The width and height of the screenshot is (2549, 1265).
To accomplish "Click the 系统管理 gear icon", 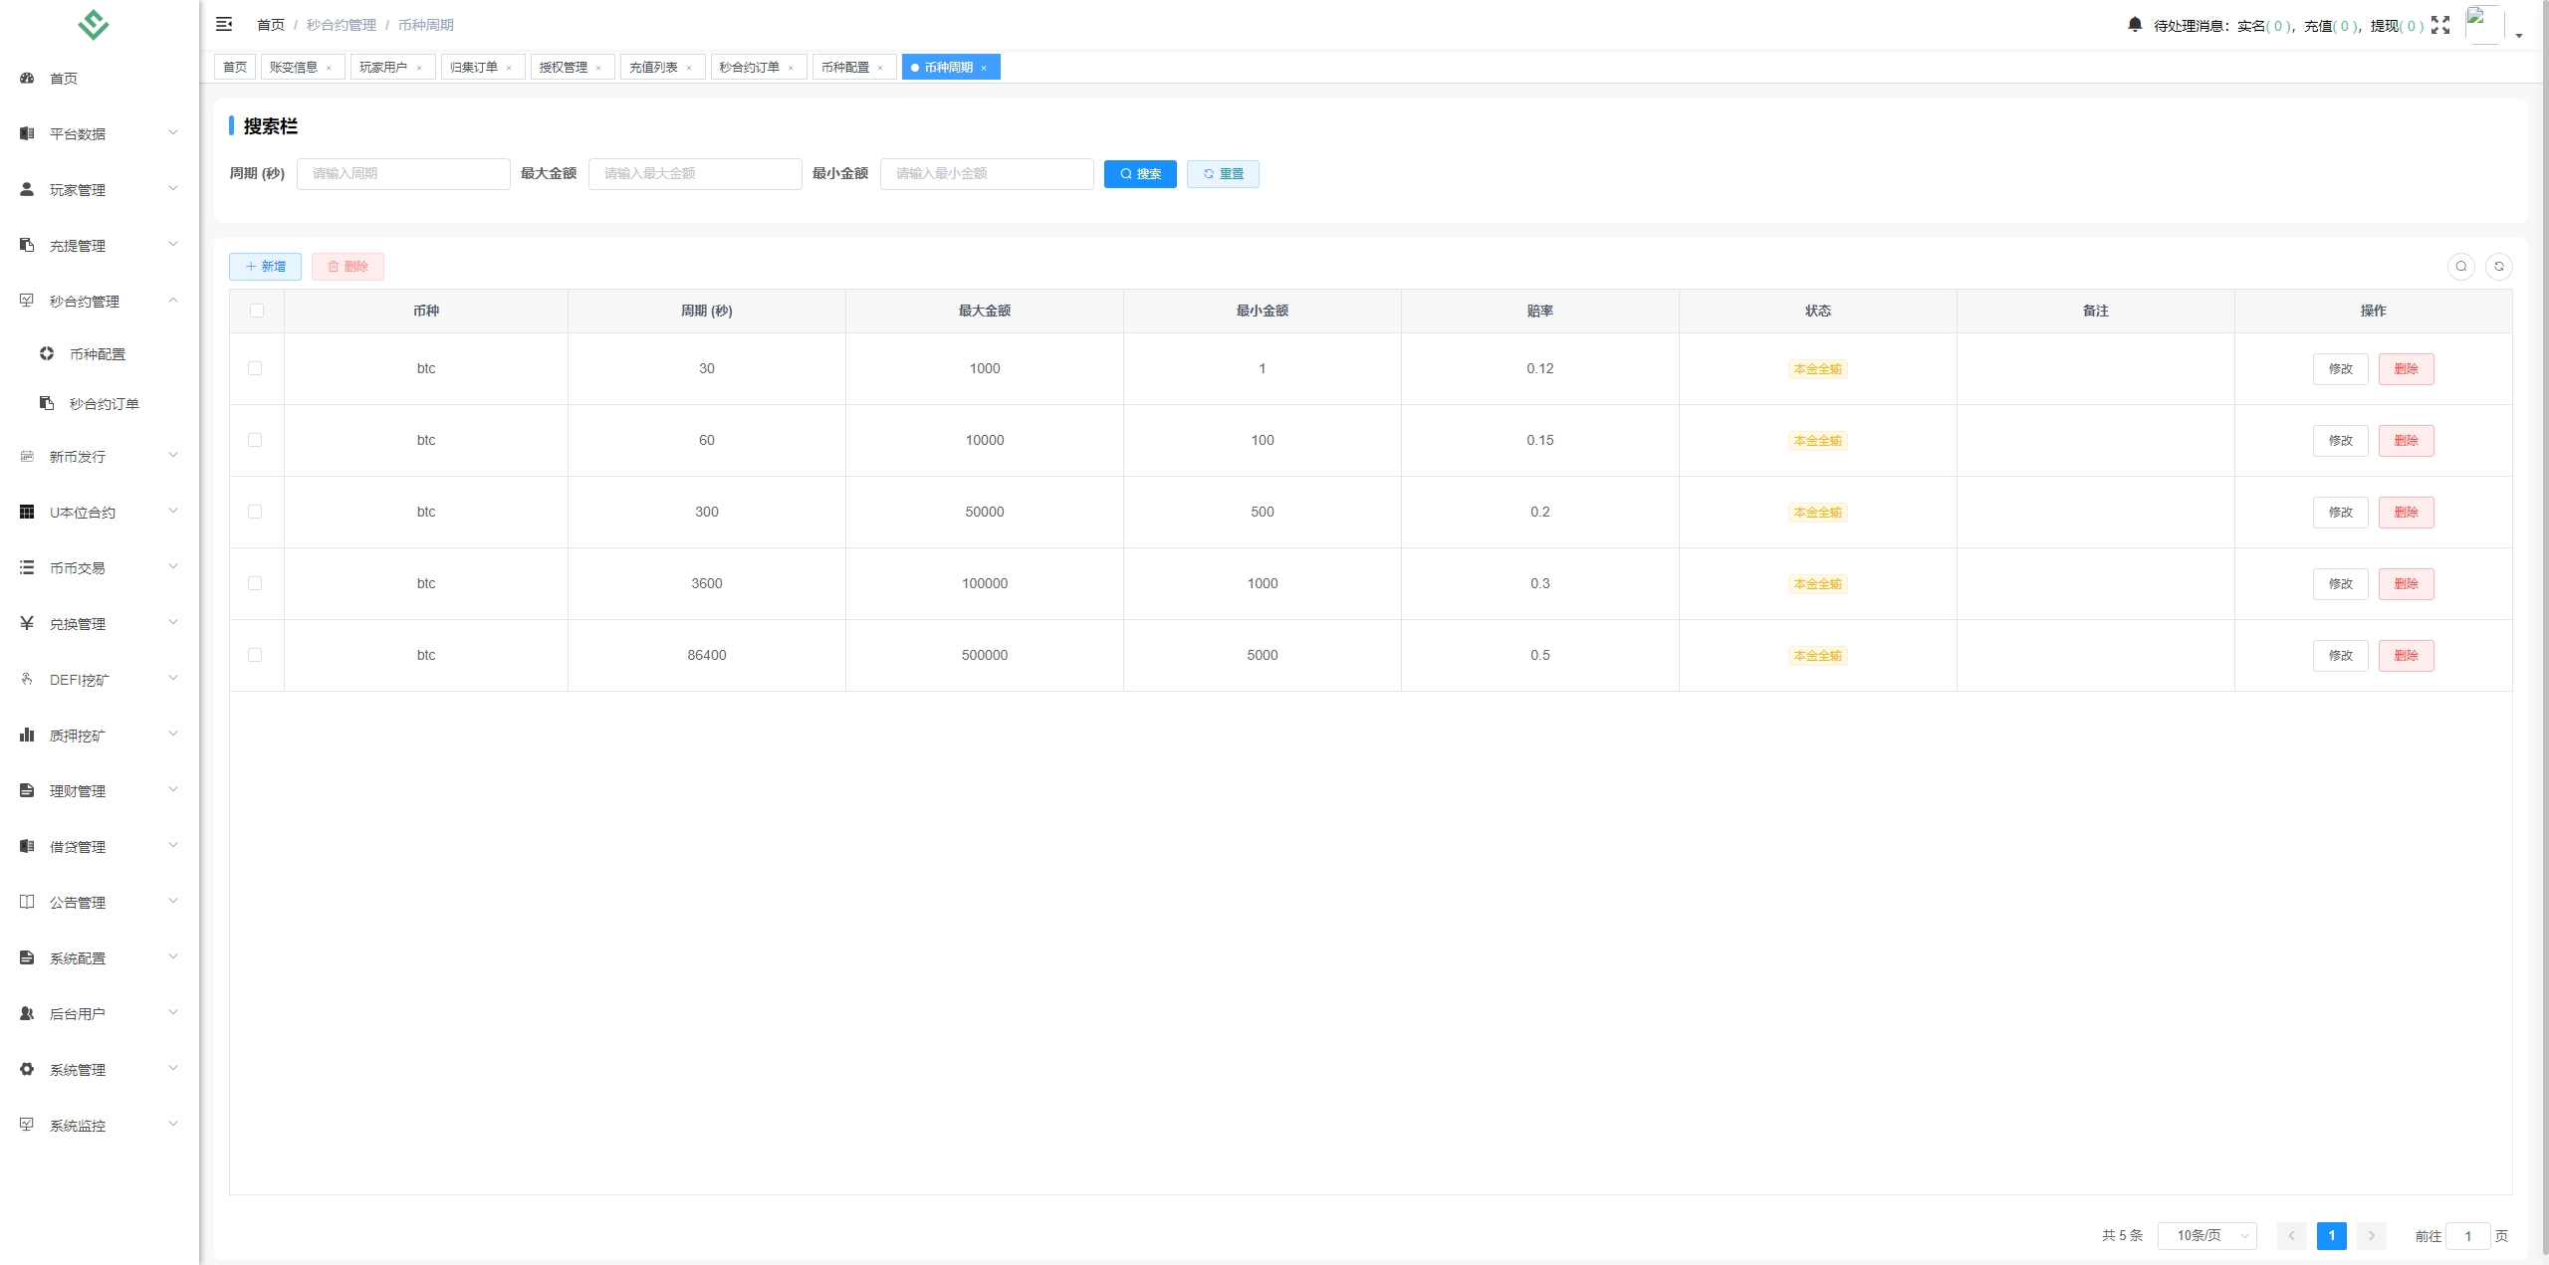I will (27, 1069).
